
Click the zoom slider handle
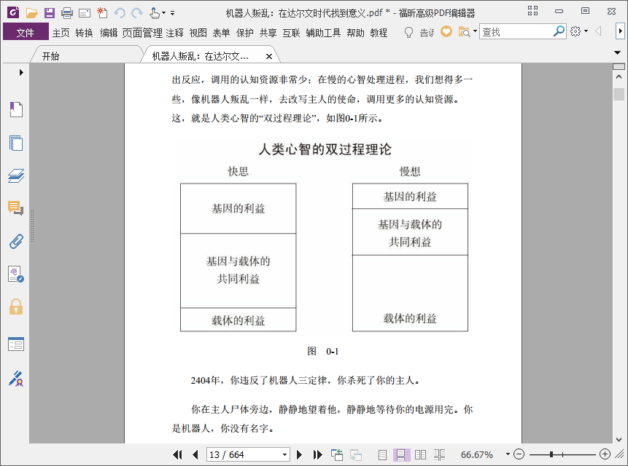[551, 454]
